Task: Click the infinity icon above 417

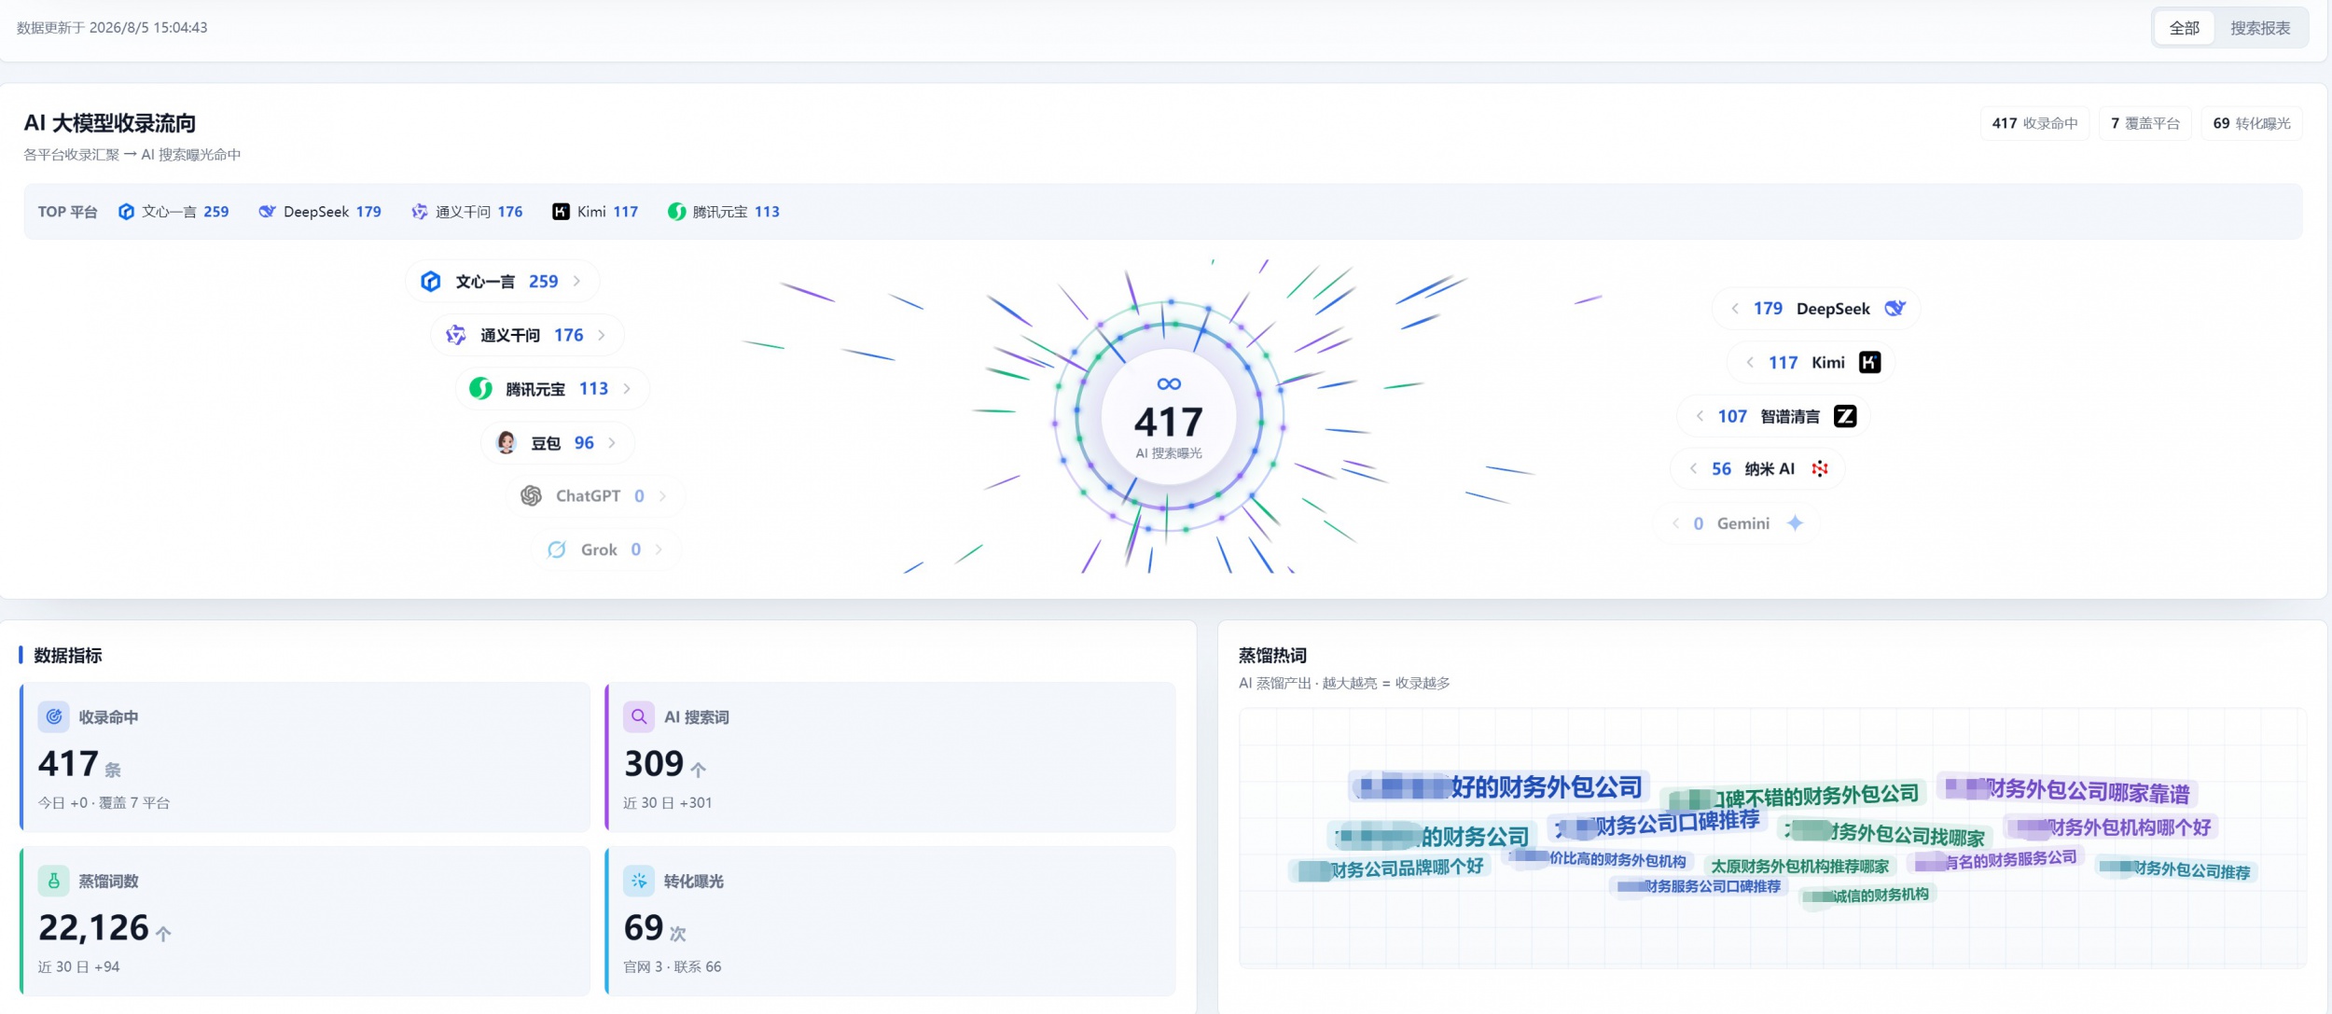Action: point(1169,384)
